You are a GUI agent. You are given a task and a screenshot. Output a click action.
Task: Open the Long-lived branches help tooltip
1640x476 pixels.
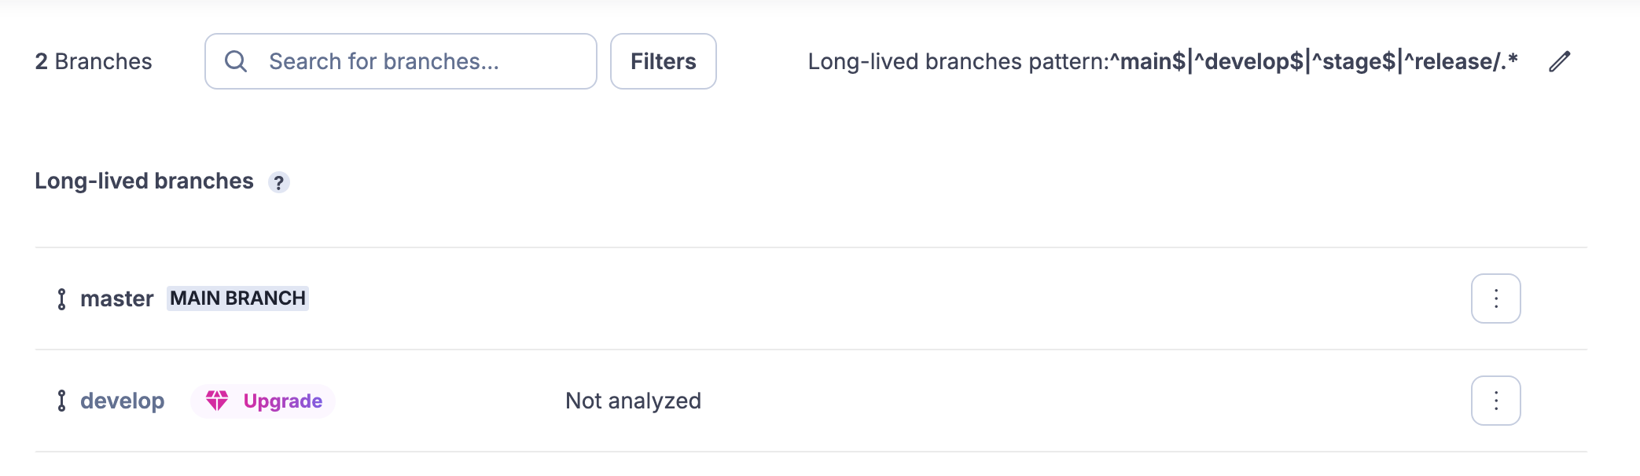pos(279,182)
